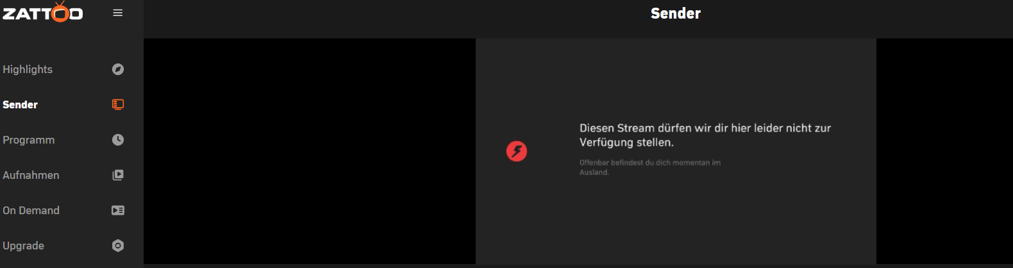The height and width of the screenshot is (268, 1013).
Task: Click the Aufnahmen recordings icon
Action: (x=118, y=175)
